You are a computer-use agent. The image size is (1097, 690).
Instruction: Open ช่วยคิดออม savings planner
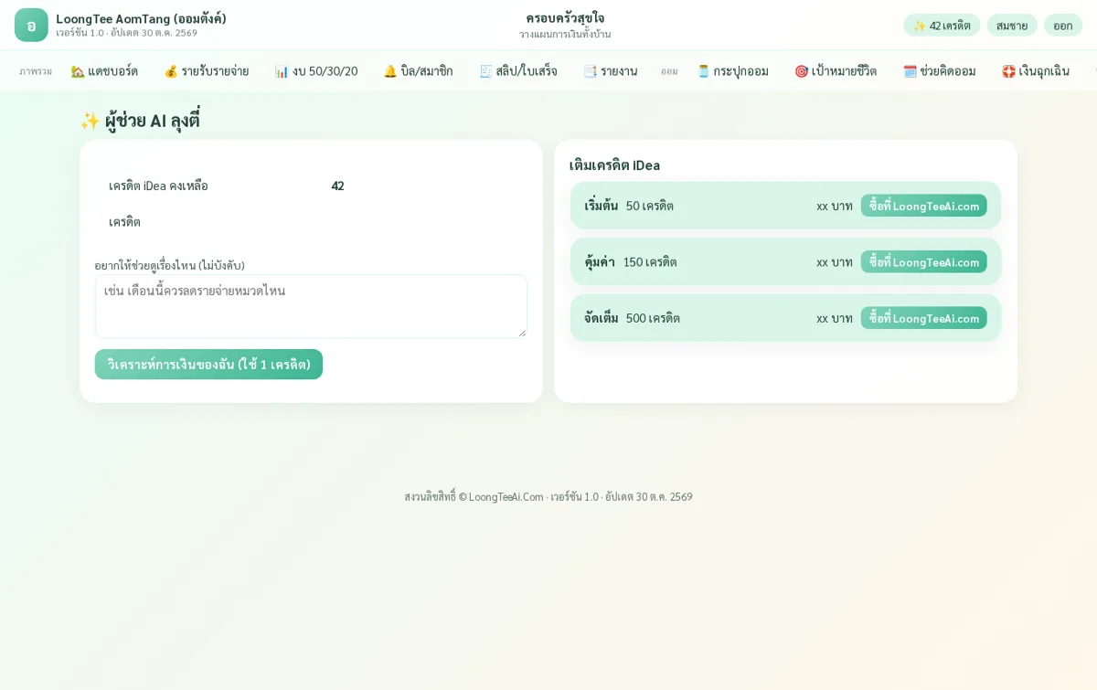[939, 70]
